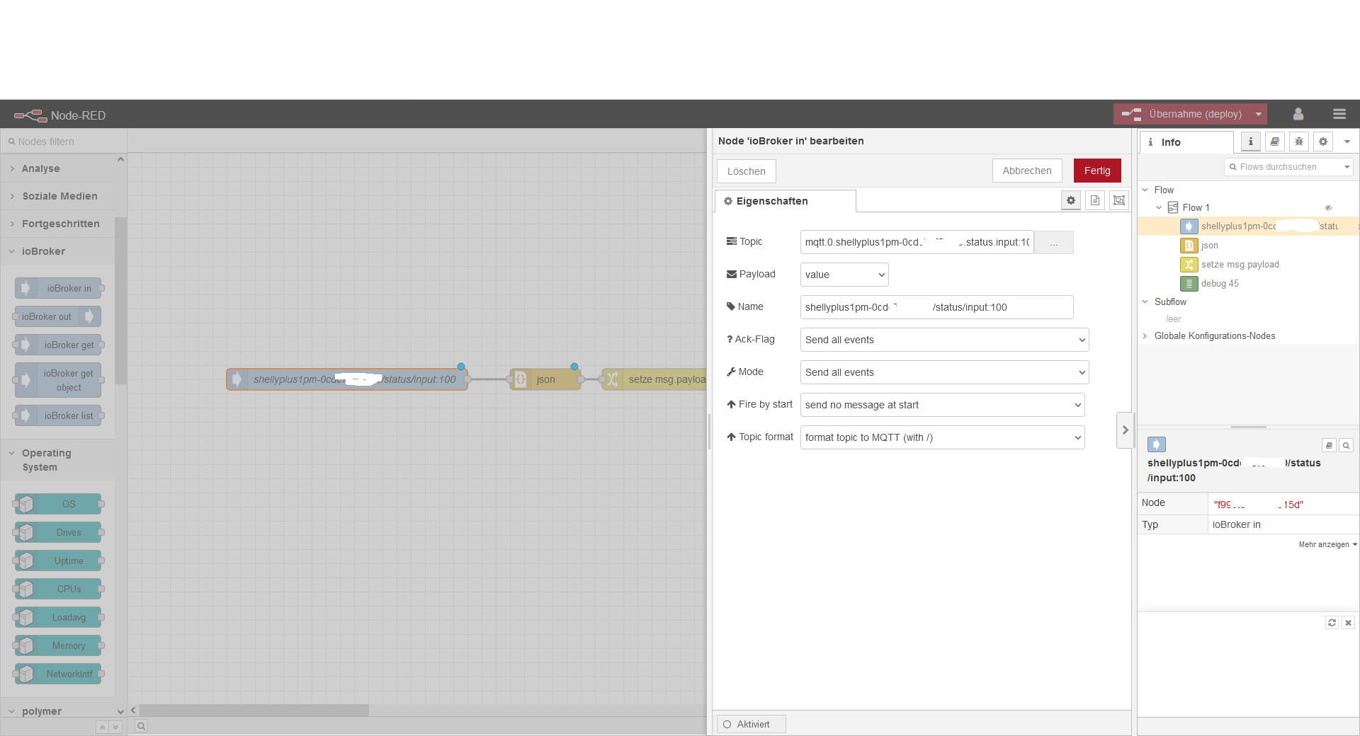1360x736 pixels.
Task: Open the help book sidebar tab icon
Action: [1274, 142]
